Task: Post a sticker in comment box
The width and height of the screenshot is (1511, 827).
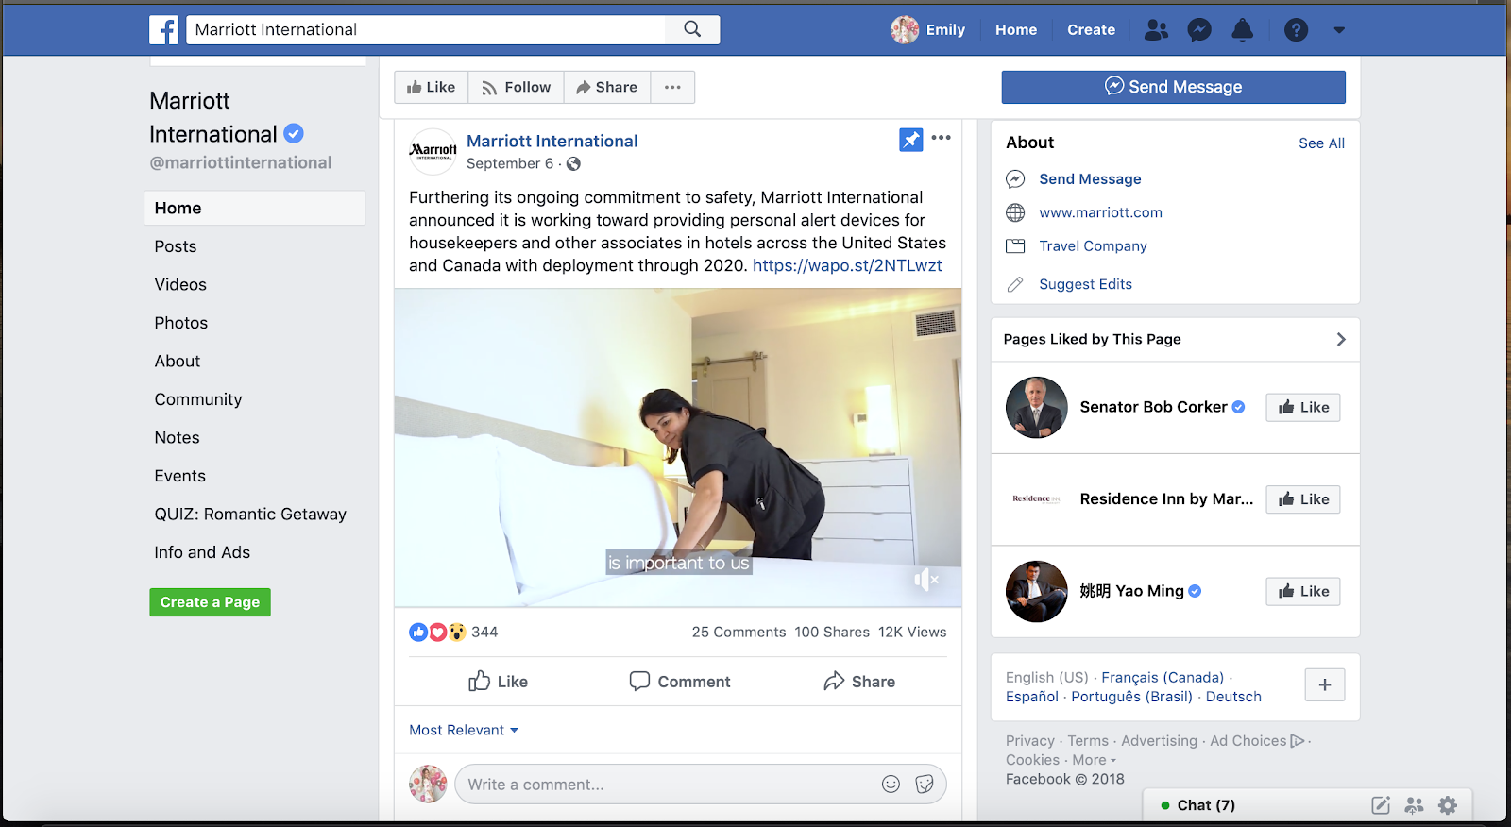Action: pos(925,785)
